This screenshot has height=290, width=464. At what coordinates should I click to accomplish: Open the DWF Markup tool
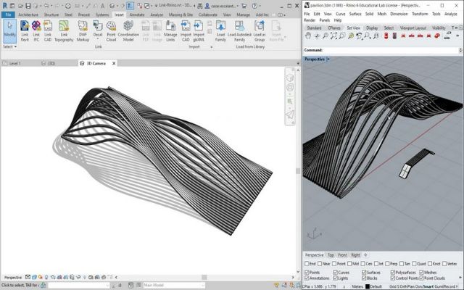(x=83, y=30)
